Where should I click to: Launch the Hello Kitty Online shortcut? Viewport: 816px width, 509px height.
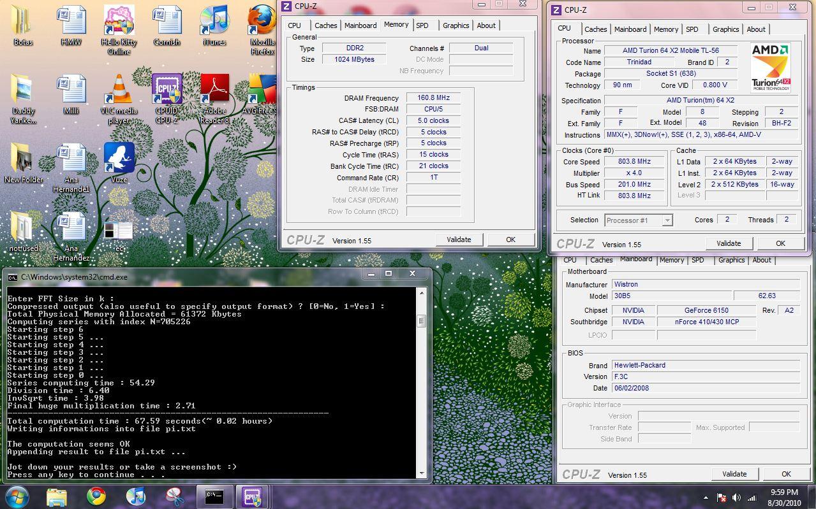[119, 30]
